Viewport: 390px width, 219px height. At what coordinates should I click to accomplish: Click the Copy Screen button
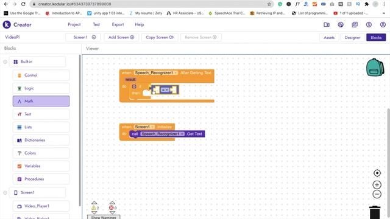point(160,37)
